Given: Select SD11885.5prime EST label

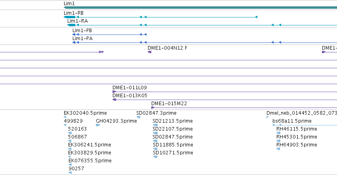Looking at the screenshot, I should (x=173, y=145).
